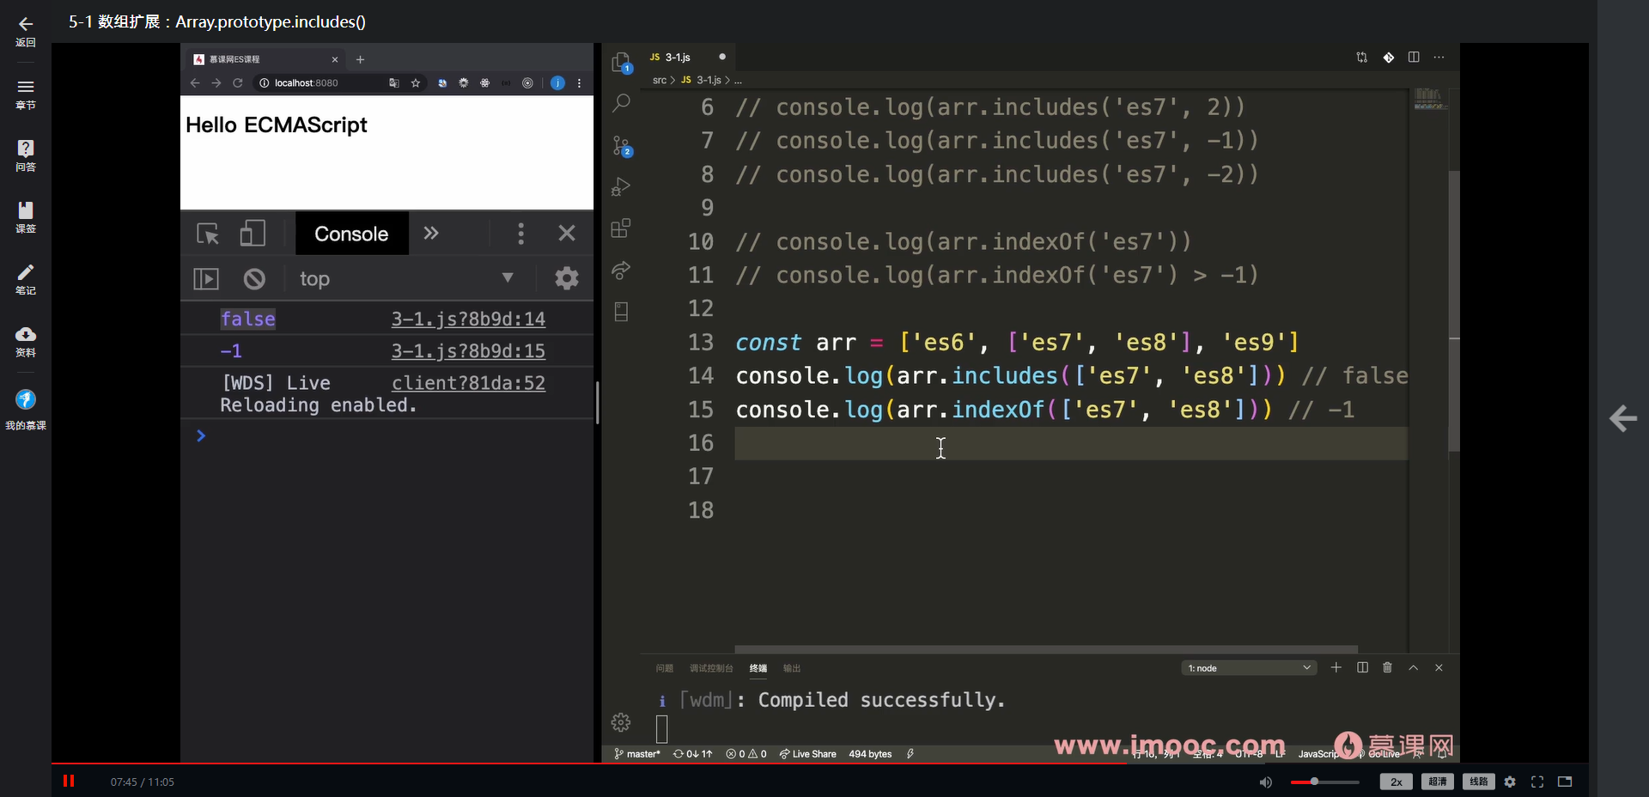1649x797 pixels.
Task: Split the editor to the right
Action: [1414, 58]
